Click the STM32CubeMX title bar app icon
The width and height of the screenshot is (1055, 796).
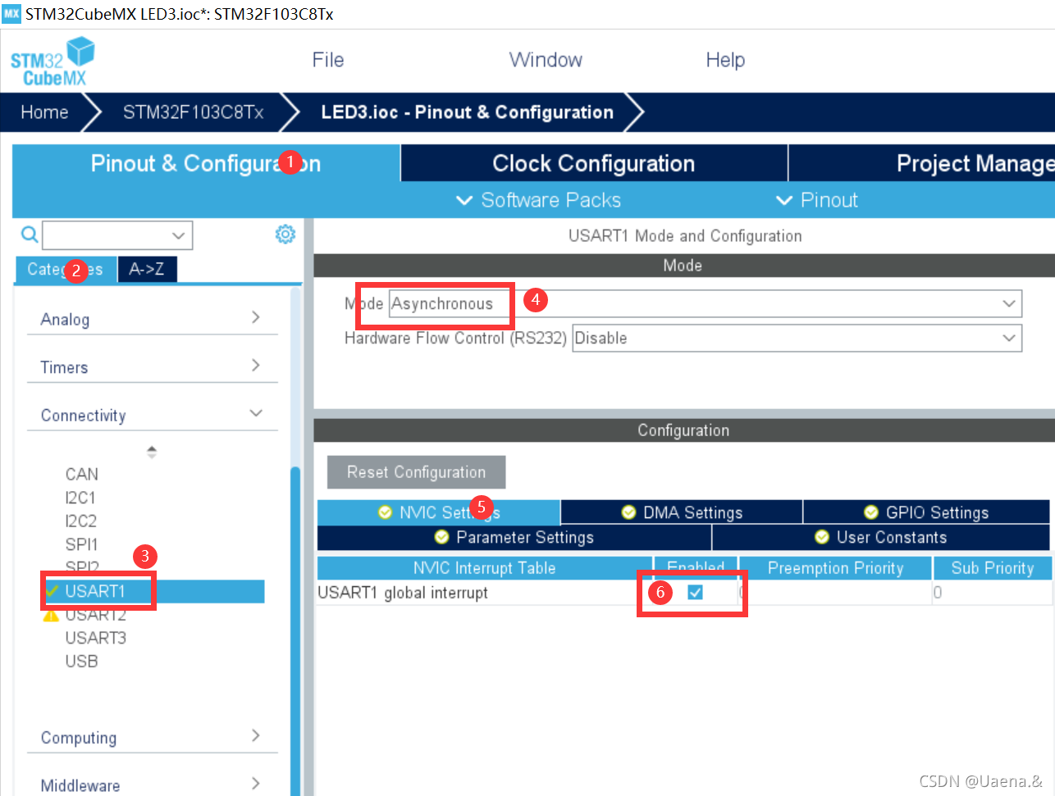pyautogui.click(x=11, y=14)
